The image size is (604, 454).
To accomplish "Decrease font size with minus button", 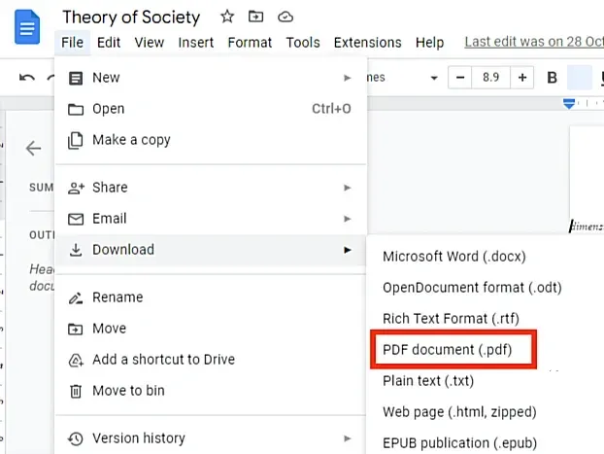I will point(460,78).
